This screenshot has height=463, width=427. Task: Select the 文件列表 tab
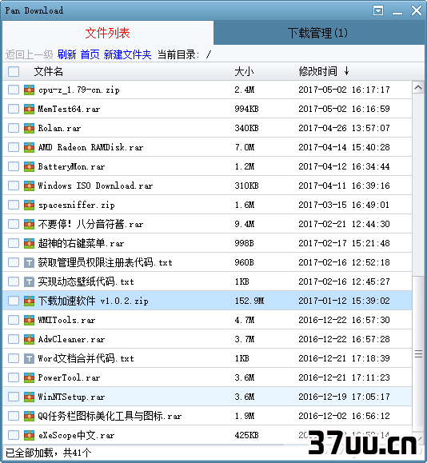tap(108, 33)
